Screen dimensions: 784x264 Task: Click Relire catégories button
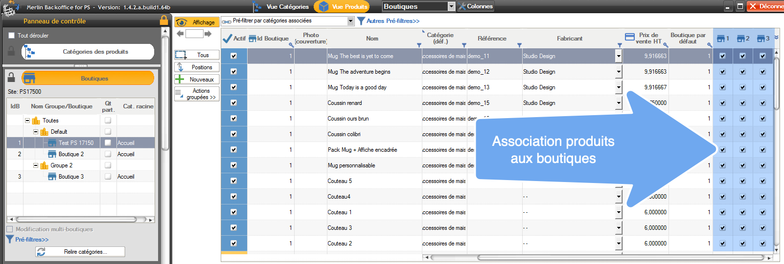click(80, 251)
